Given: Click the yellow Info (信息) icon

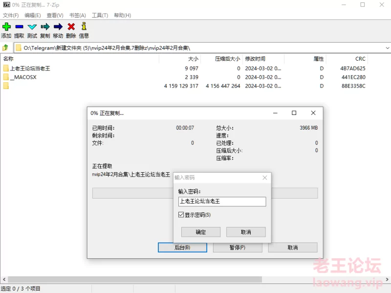Looking at the screenshot, I should (x=84, y=26).
